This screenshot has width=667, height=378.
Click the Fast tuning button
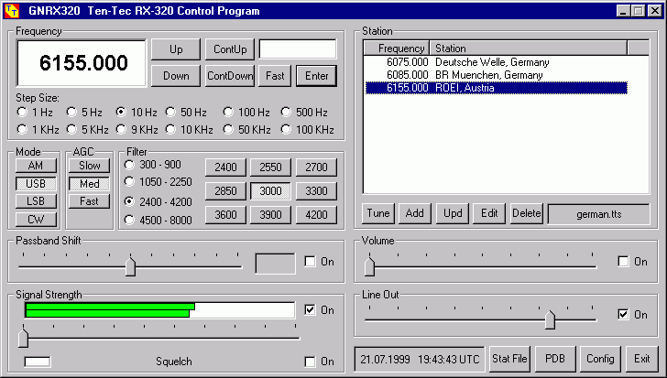tap(275, 76)
